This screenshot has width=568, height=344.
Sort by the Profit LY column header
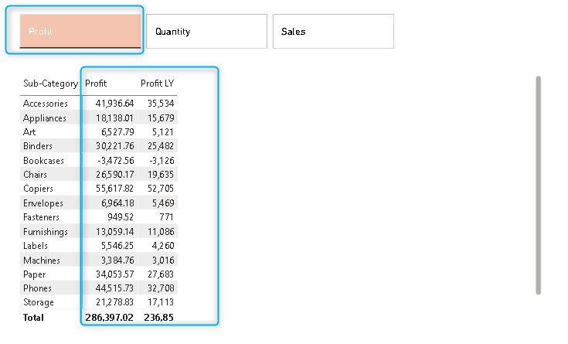tap(157, 83)
